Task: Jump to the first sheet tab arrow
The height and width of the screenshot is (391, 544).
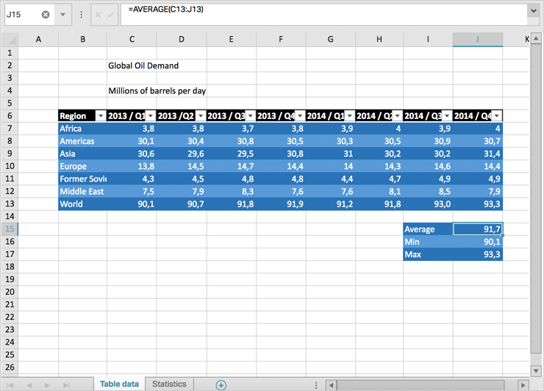Action: tap(11, 384)
